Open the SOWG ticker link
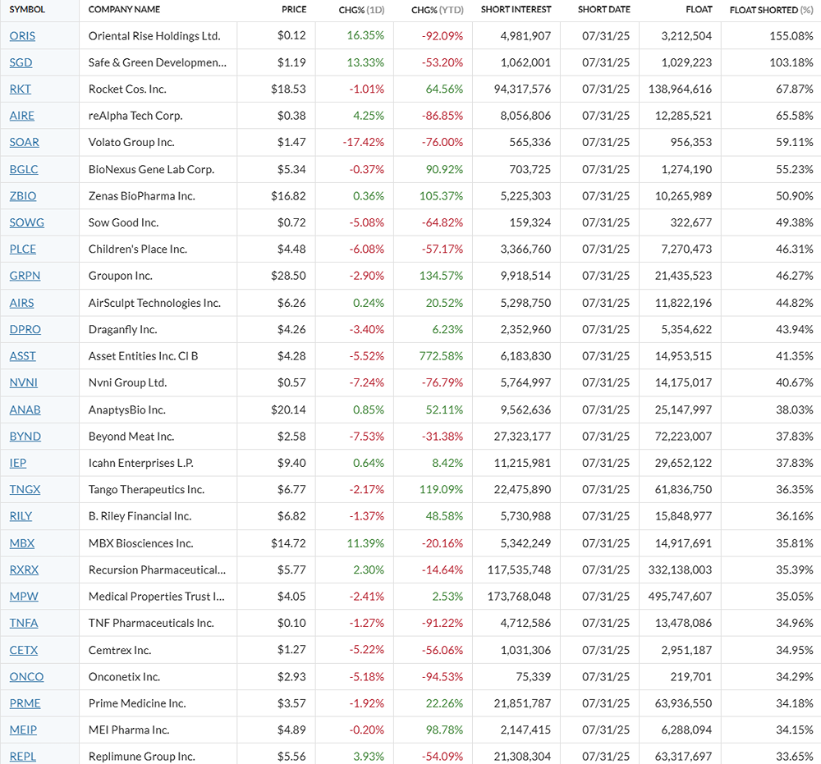 point(27,223)
